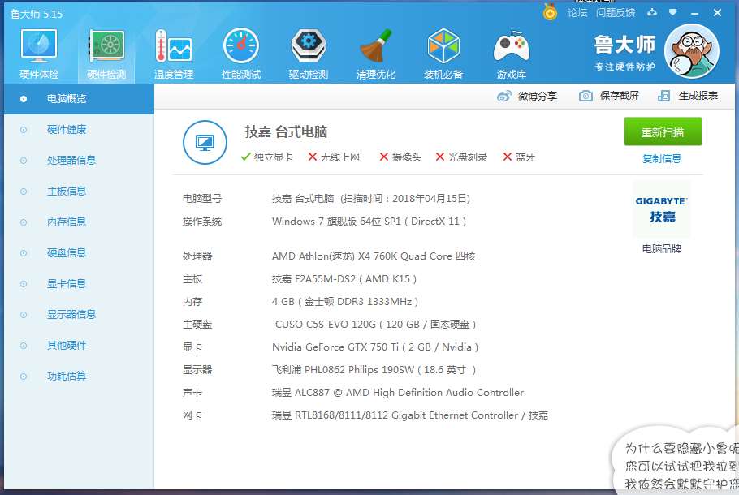Click the 蓝牙 status indicator

pos(519,157)
